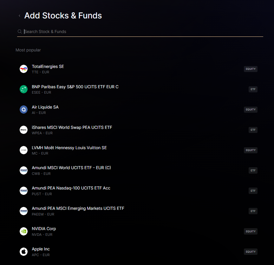Click the EQUITY badge next to LVMH
This screenshot has width=274, height=265.
(251, 150)
